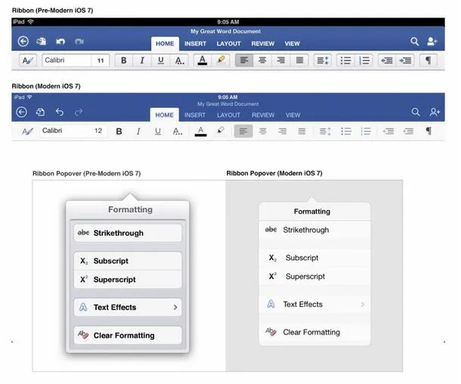Open font size 12 in Modern ribbon

coord(98,131)
